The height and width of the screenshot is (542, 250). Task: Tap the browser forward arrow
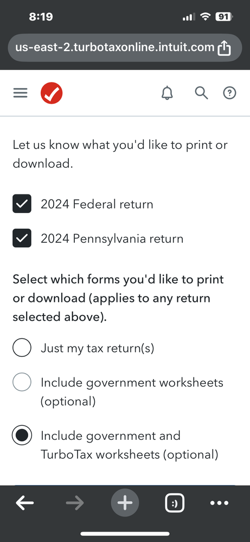75,503
